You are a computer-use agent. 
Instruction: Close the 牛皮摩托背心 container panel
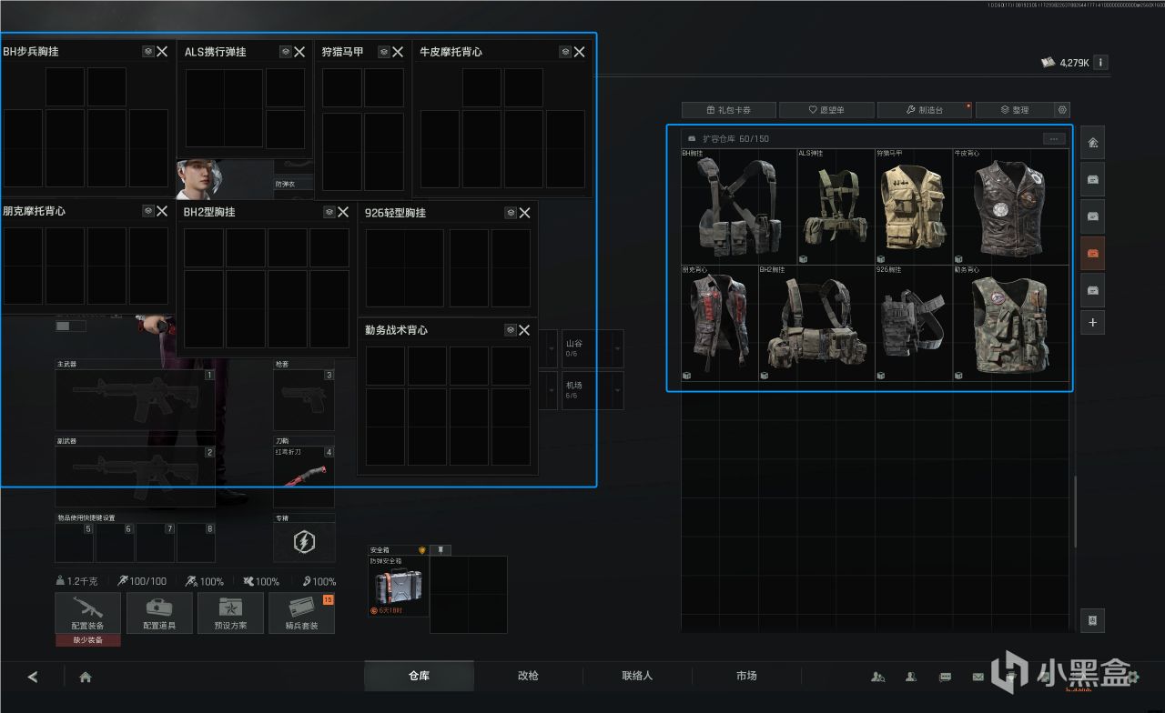579,52
